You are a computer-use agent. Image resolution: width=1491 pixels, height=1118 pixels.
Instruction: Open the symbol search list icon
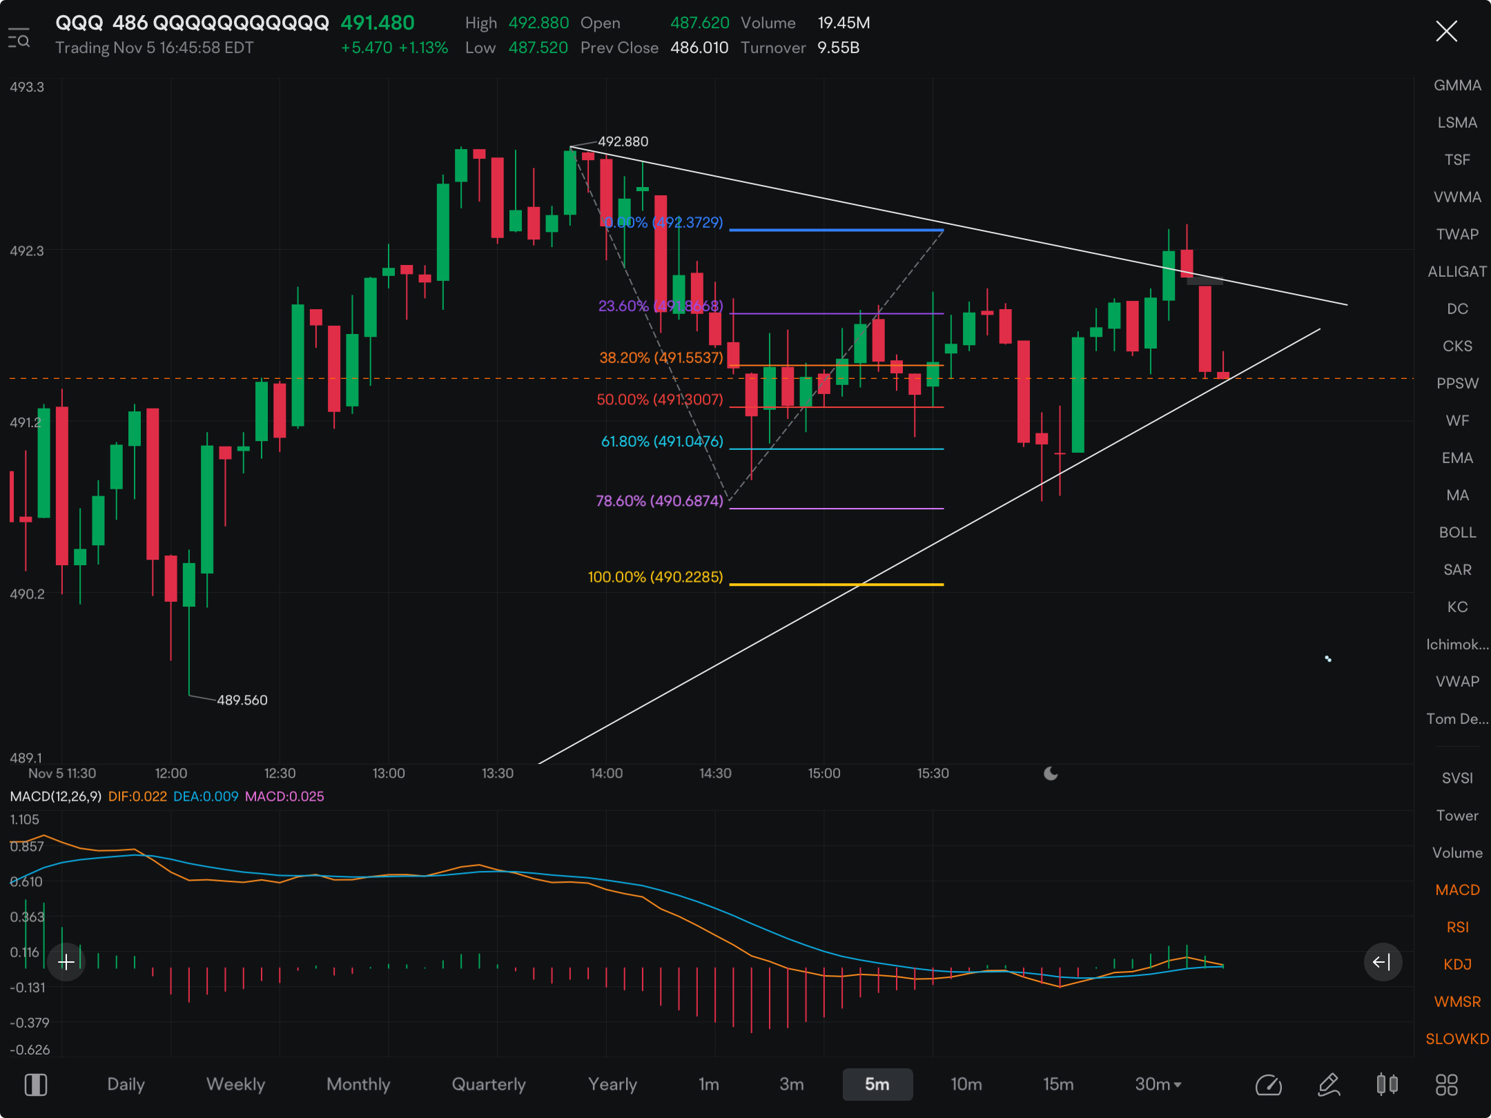tap(19, 39)
